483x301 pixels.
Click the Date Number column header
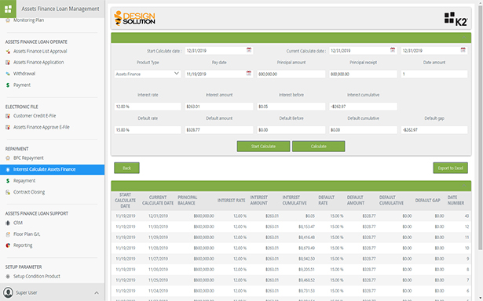(456, 200)
